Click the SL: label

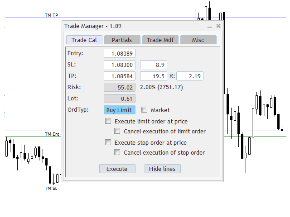click(72, 65)
